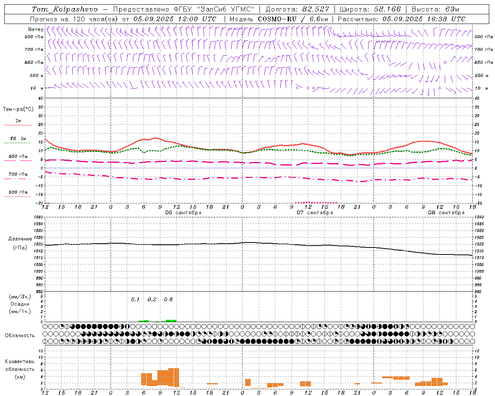Click the 'Ветер' wind panel label
The width and height of the screenshot is (495, 396).
coord(36,29)
